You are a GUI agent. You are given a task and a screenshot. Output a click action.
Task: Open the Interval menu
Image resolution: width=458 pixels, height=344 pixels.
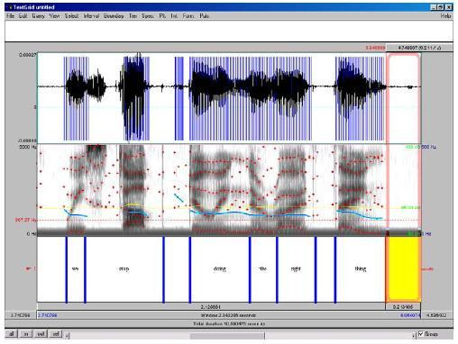tap(91, 16)
